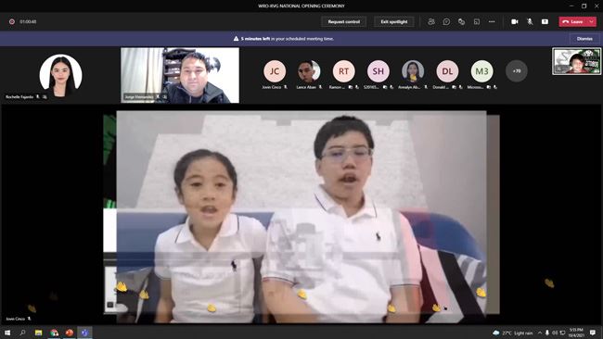Unmute the microphone
603x339 pixels.
pos(530,22)
